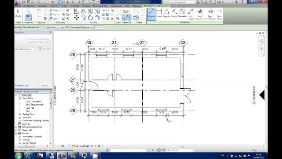The width and height of the screenshot is (282, 159).
Task: Open the View ribbon tab
Action: [127, 6]
